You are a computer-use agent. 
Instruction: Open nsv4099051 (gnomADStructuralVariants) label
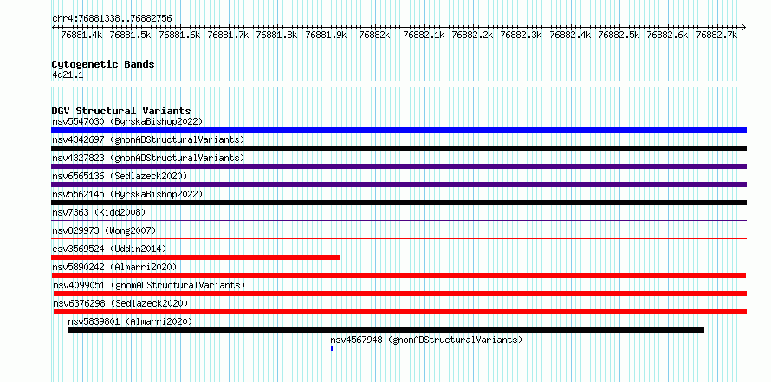pos(149,285)
